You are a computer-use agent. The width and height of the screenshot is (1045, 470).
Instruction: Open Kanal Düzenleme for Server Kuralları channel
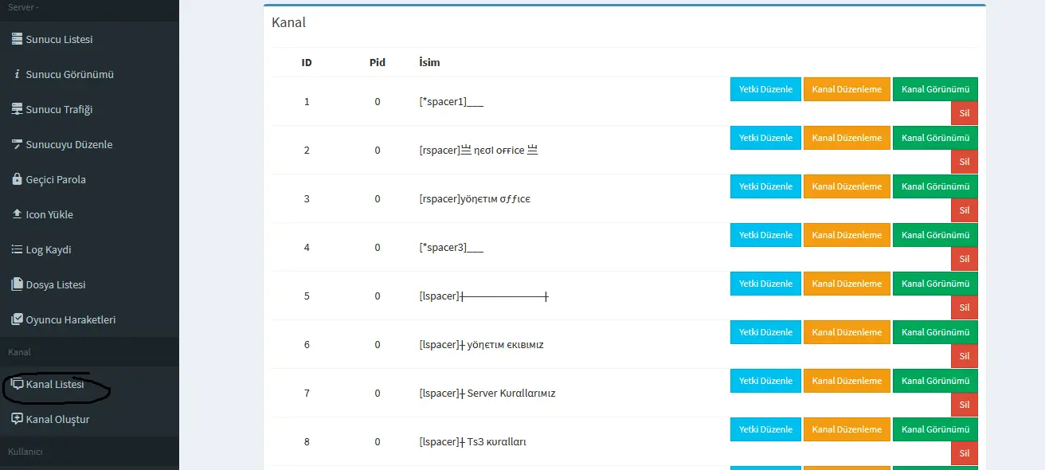point(846,381)
